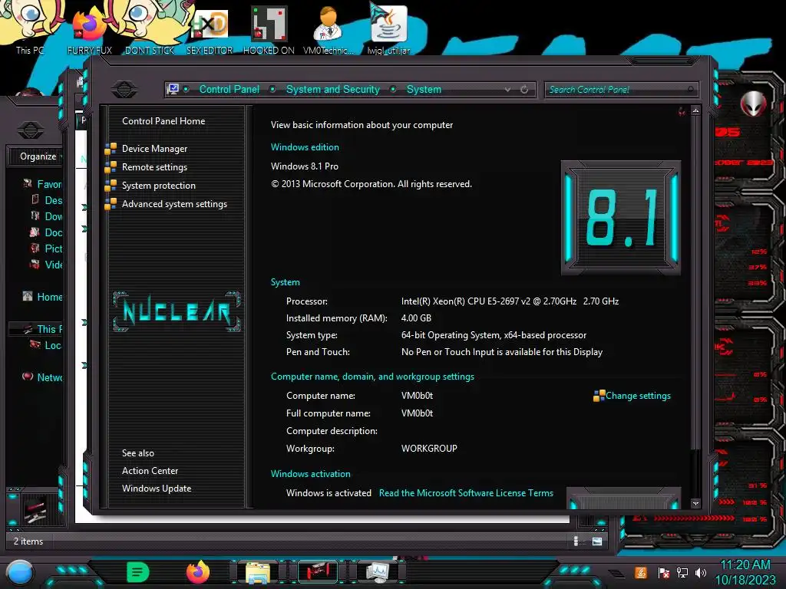Open the Start orb
The width and height of the screenshot is (786, 589).
pyautogui.click(x=19, y=572)
